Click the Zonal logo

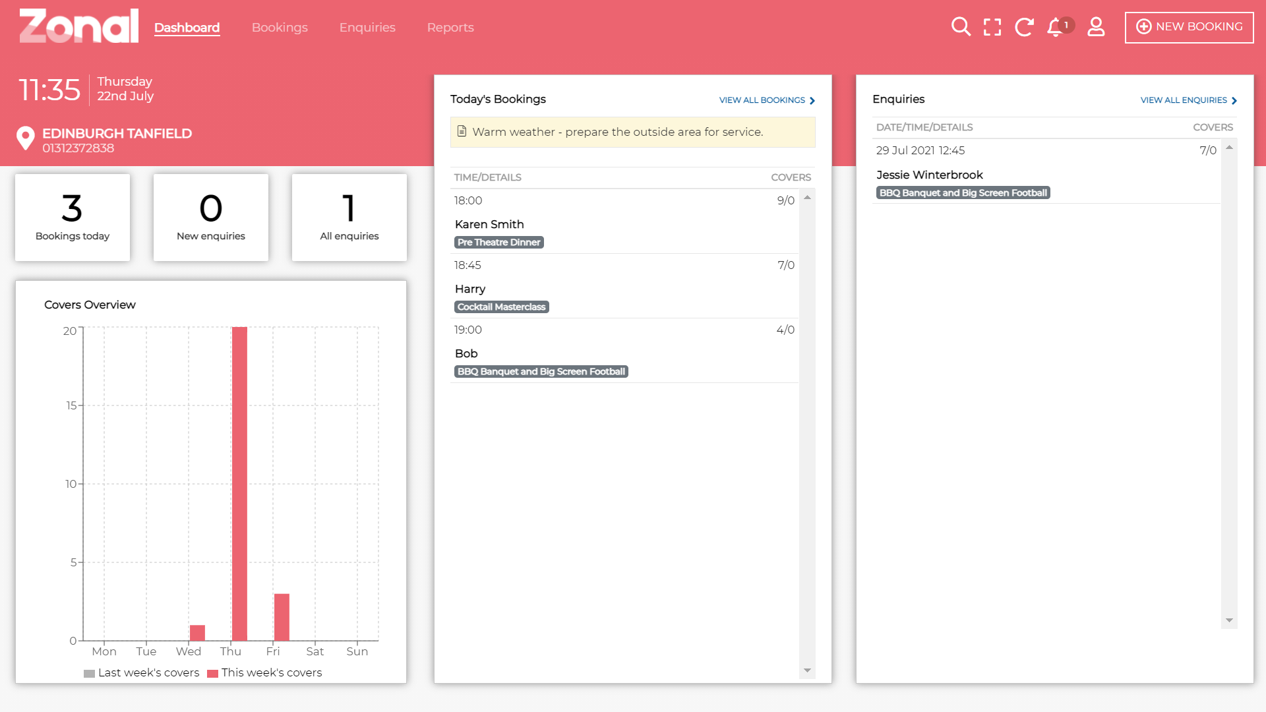point(78,26)
